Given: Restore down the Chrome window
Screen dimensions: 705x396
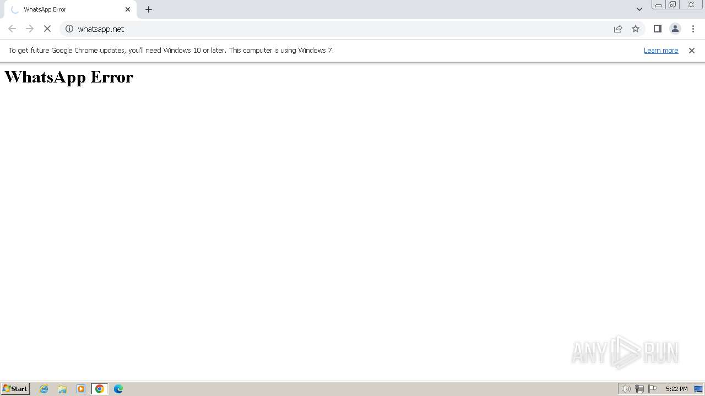Looking at the screenshot, I should point(673,5).
